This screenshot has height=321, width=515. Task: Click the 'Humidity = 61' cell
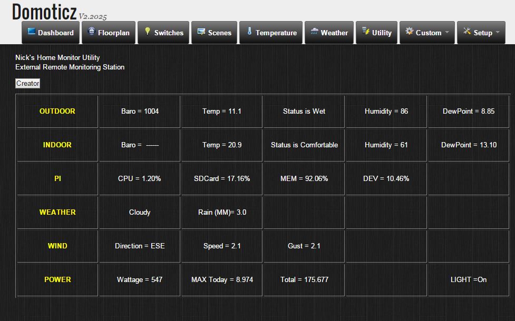pyautogui.click(x=386, y=145)
